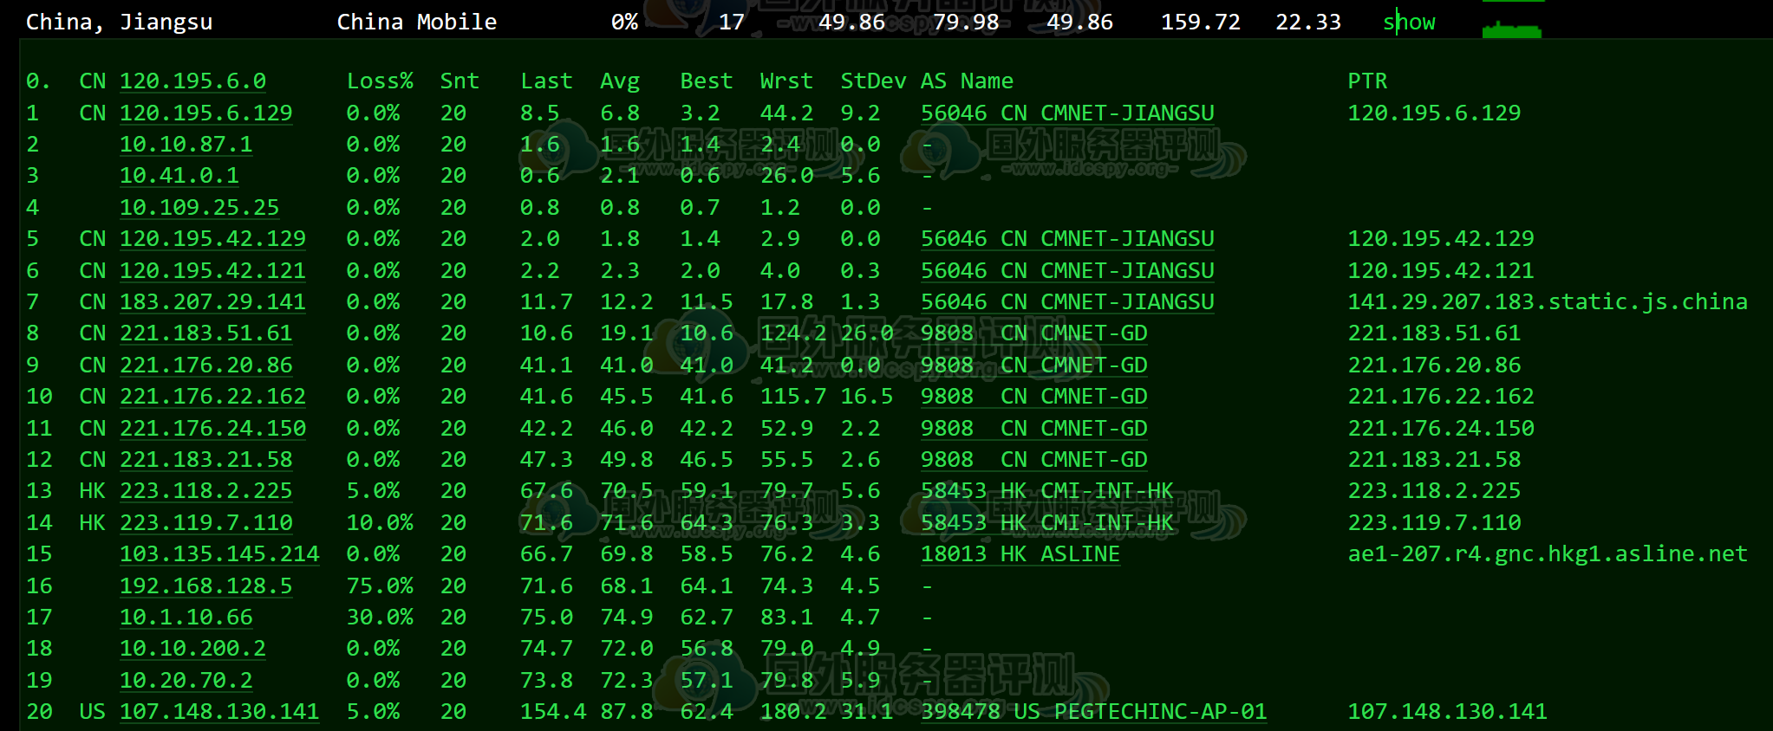The height and width of the screenshot is (731, 1773).
Task: Select the 'Wrst' column header
Action: (786, 81)
